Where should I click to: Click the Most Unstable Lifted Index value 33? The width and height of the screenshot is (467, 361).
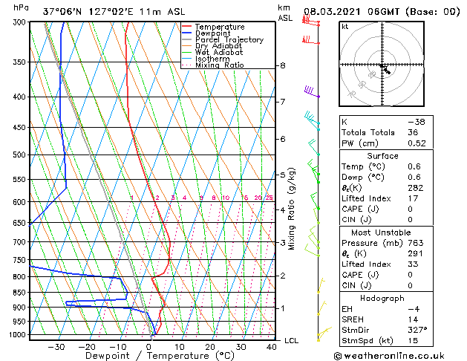tap(413, 264)
